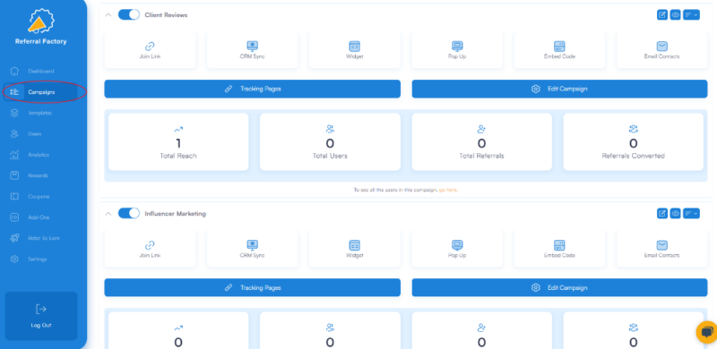
Task: Click Edit Campaign button for Influencer Marketing
Action: (x=559, y=288)
